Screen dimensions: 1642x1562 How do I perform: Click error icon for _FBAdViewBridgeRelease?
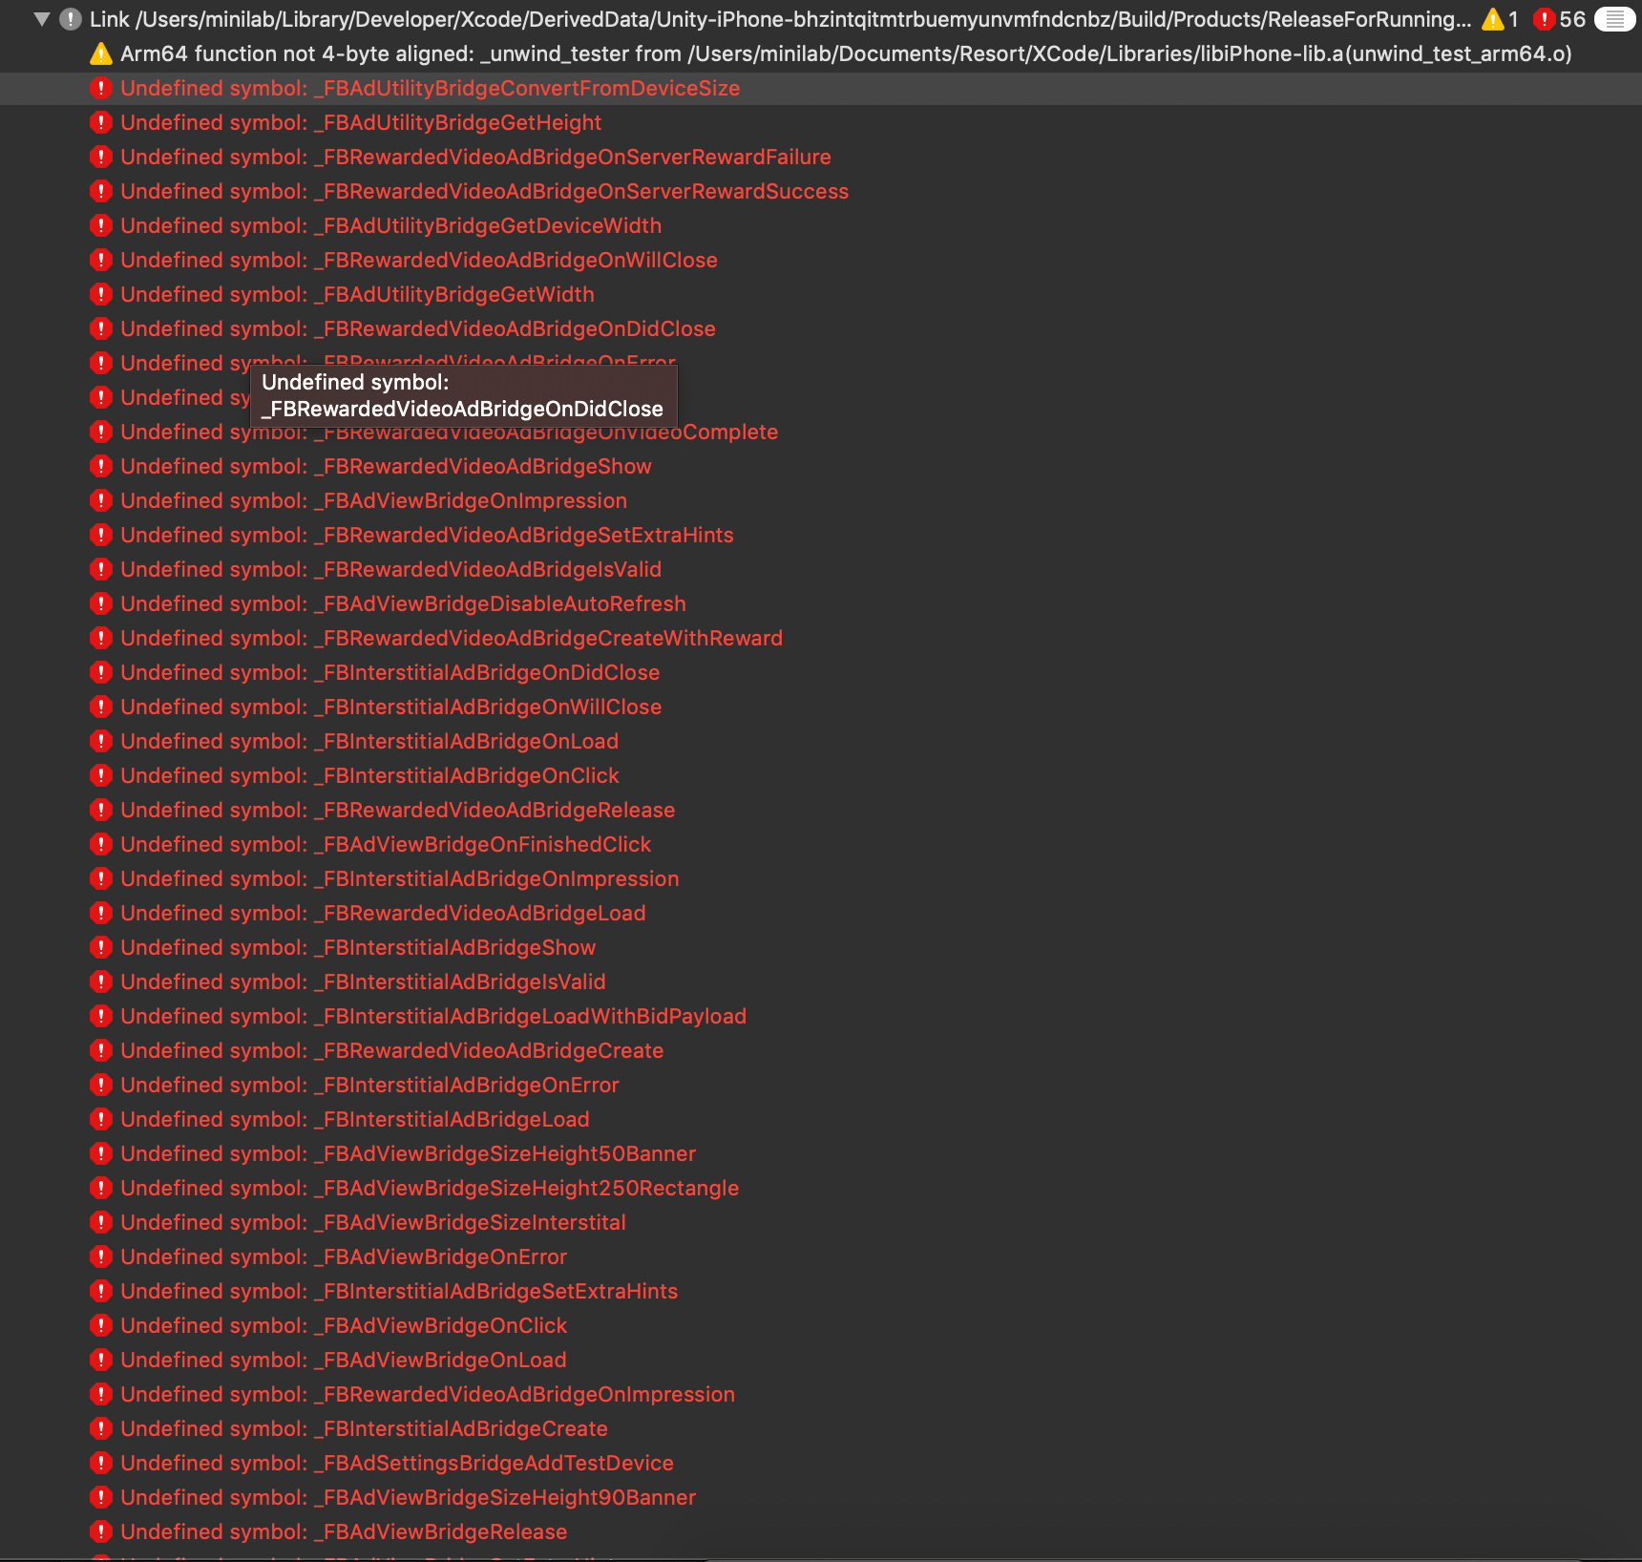101,1531
